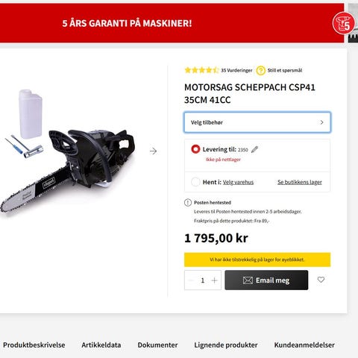The height and width of the screenshot is (358, 358).
Task: Click the Email meg button
Action: (266, 280)
